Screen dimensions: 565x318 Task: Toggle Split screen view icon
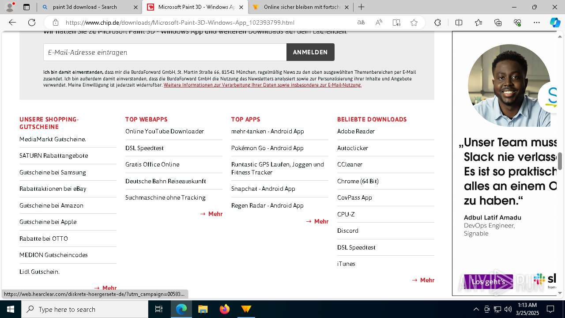click(459, 23)
